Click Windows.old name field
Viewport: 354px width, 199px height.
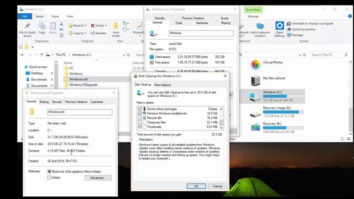(80, 112)
